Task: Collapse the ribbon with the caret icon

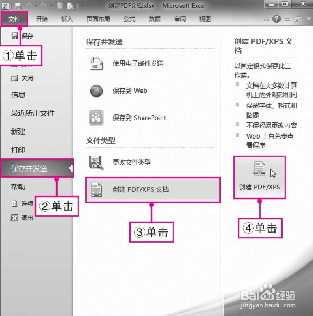Action: tap(266, 19)
